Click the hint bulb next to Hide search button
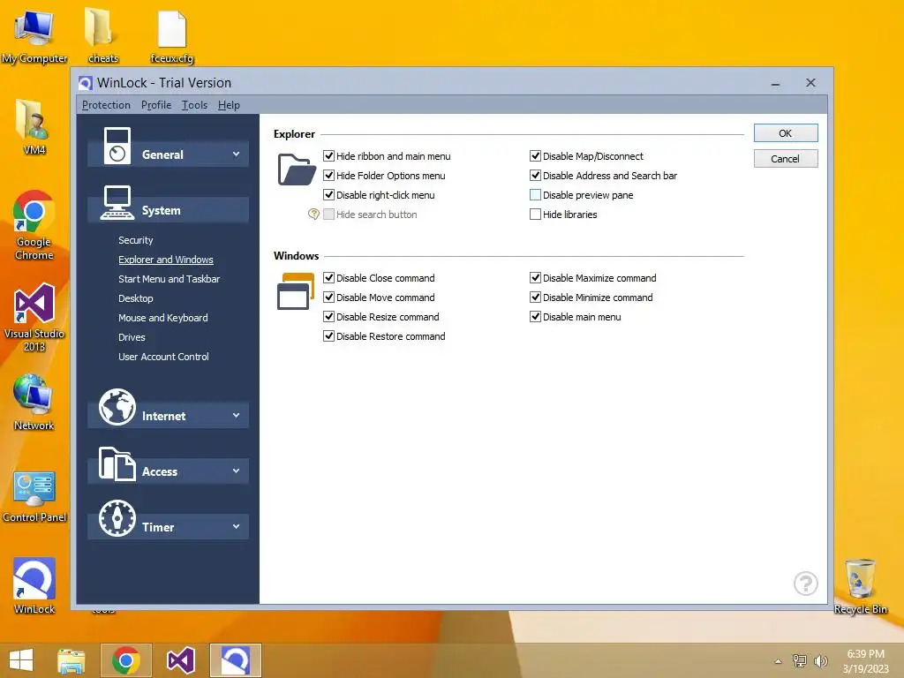The width and height of the screenshot is (904, 678). click(313, 214)
